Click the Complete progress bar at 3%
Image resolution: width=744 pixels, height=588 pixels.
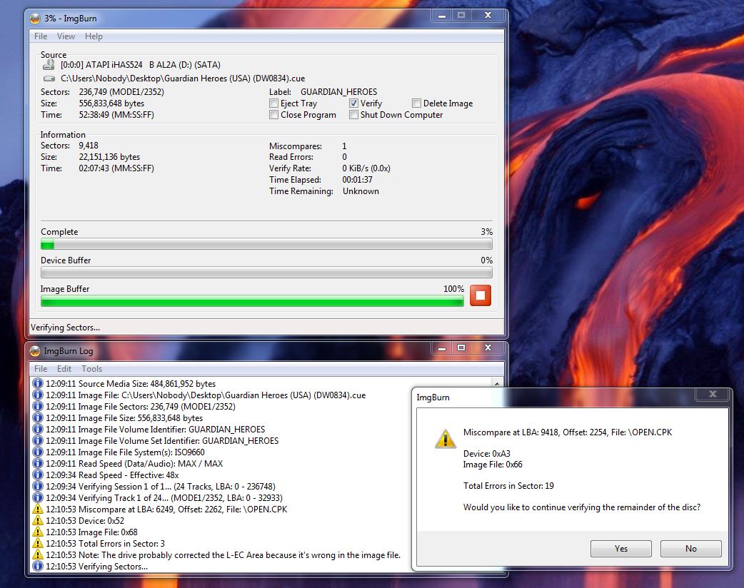(266, 244)
